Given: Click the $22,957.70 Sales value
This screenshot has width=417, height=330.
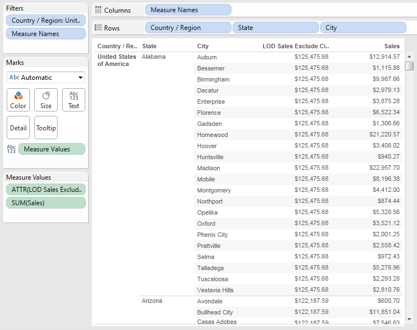Looking at the screenshot, I should click(x=384, y=167).
